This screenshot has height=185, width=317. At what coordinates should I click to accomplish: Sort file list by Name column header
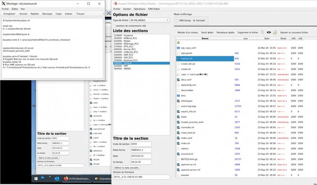coord(205,38)
